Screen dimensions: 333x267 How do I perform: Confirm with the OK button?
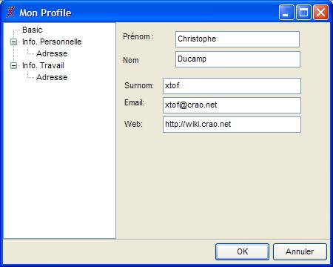coord(242,251)
